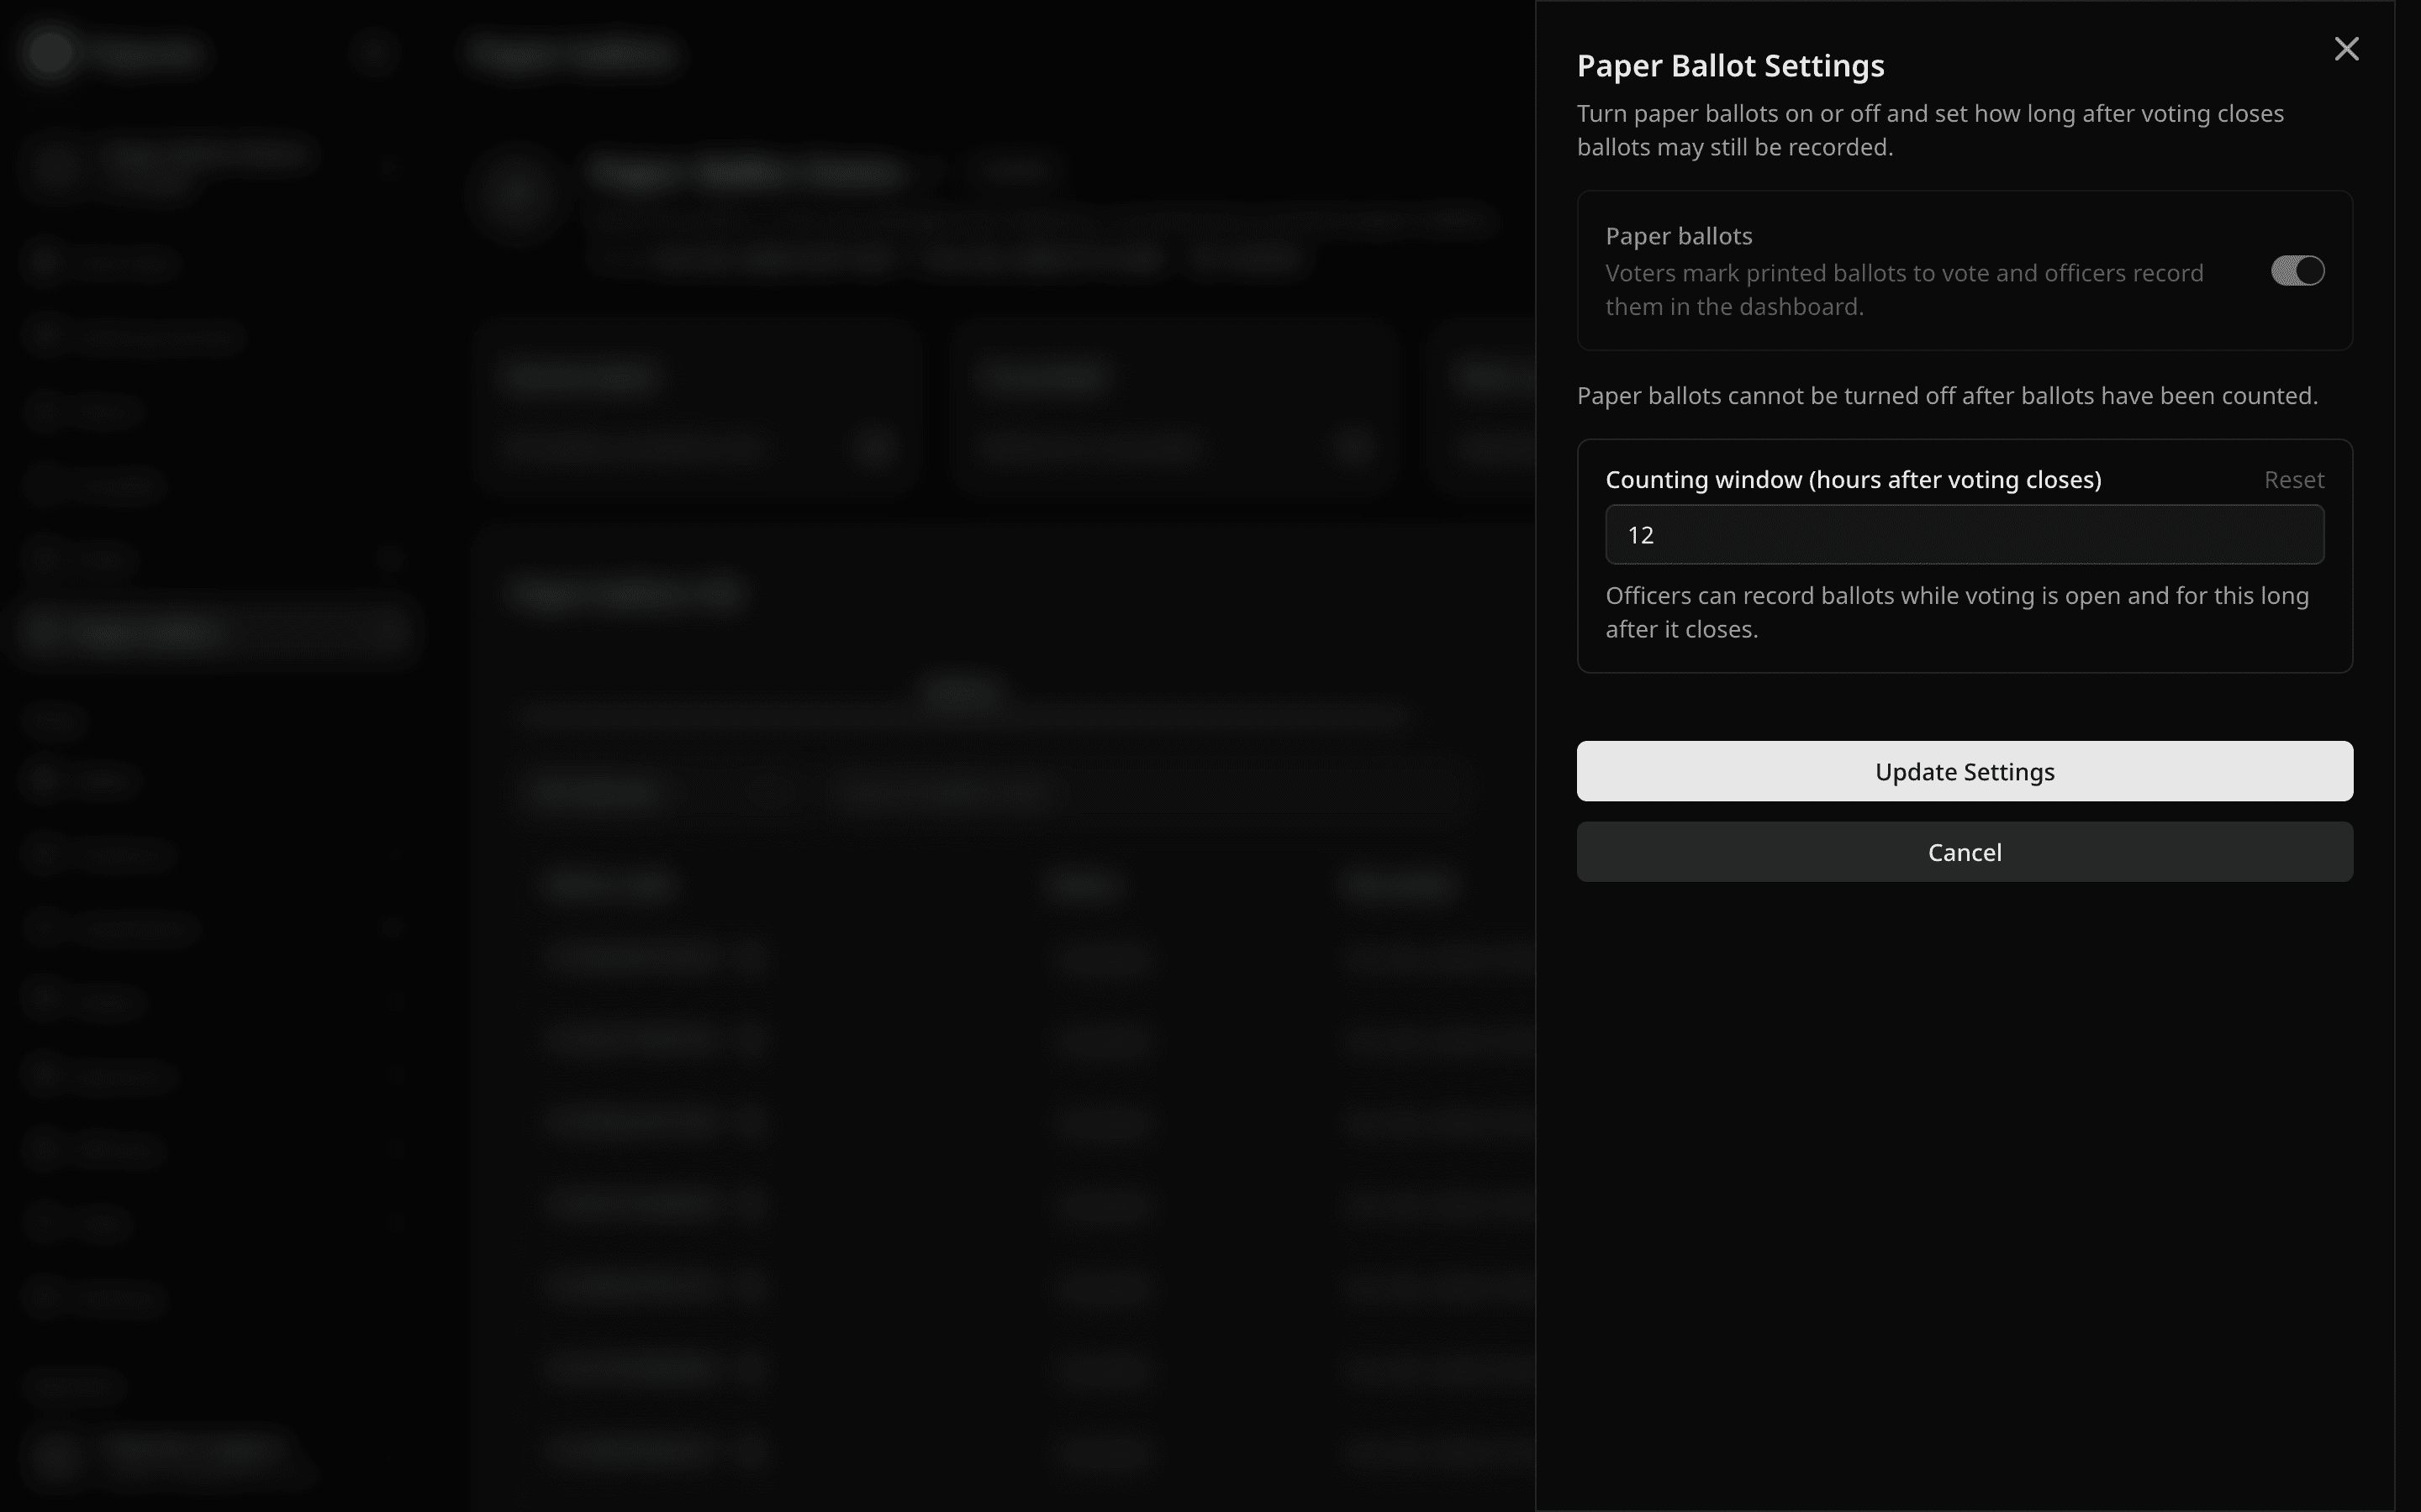
Task: Click the Counting window hours input field
Action: [x=1964, y=535]
